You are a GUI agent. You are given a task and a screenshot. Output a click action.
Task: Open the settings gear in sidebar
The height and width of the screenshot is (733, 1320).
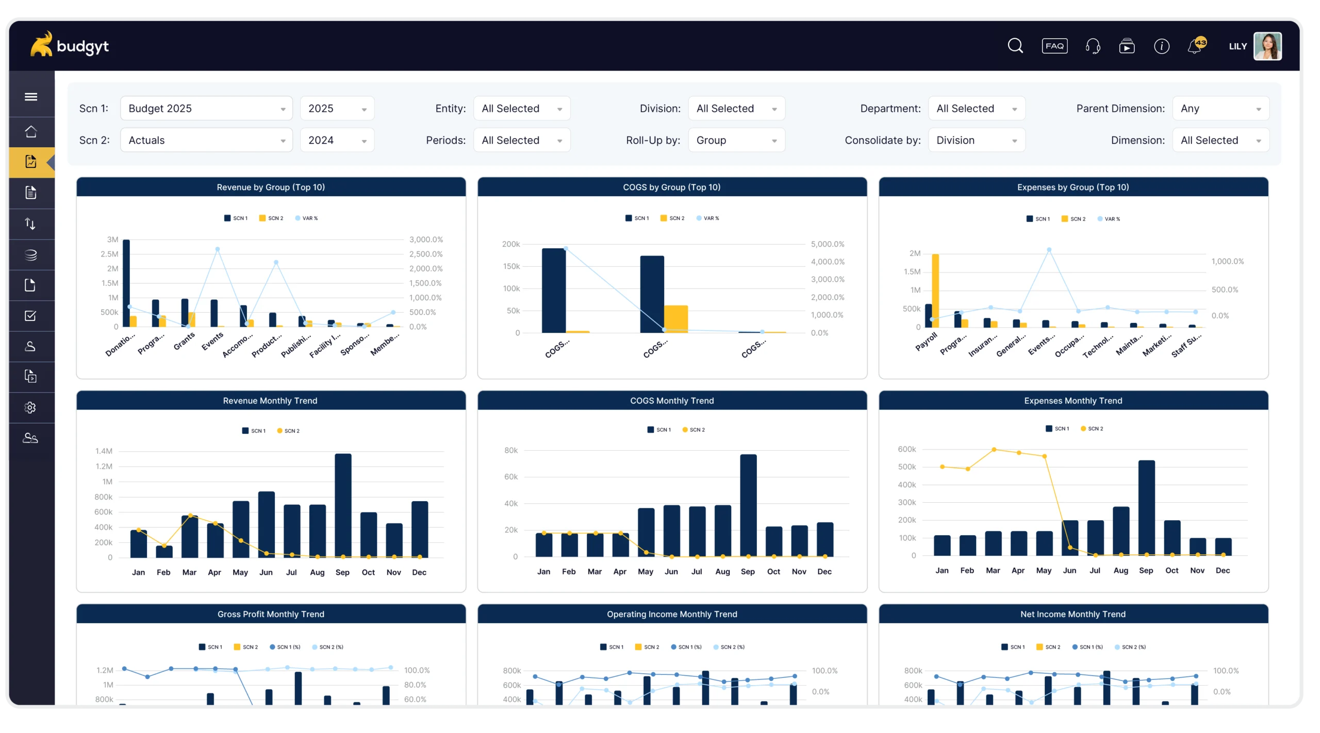tap(30, 407)
